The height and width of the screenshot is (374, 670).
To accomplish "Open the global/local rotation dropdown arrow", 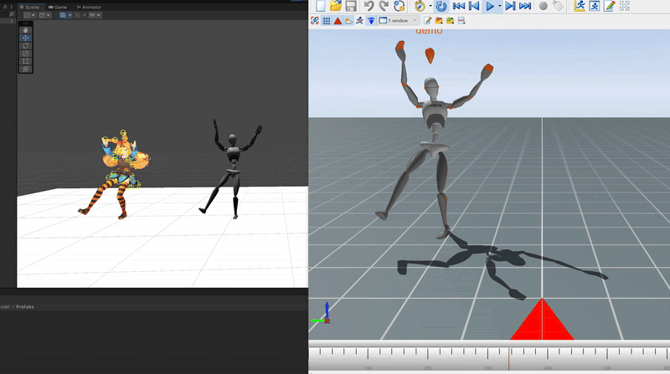I will [x=49, y=15].
